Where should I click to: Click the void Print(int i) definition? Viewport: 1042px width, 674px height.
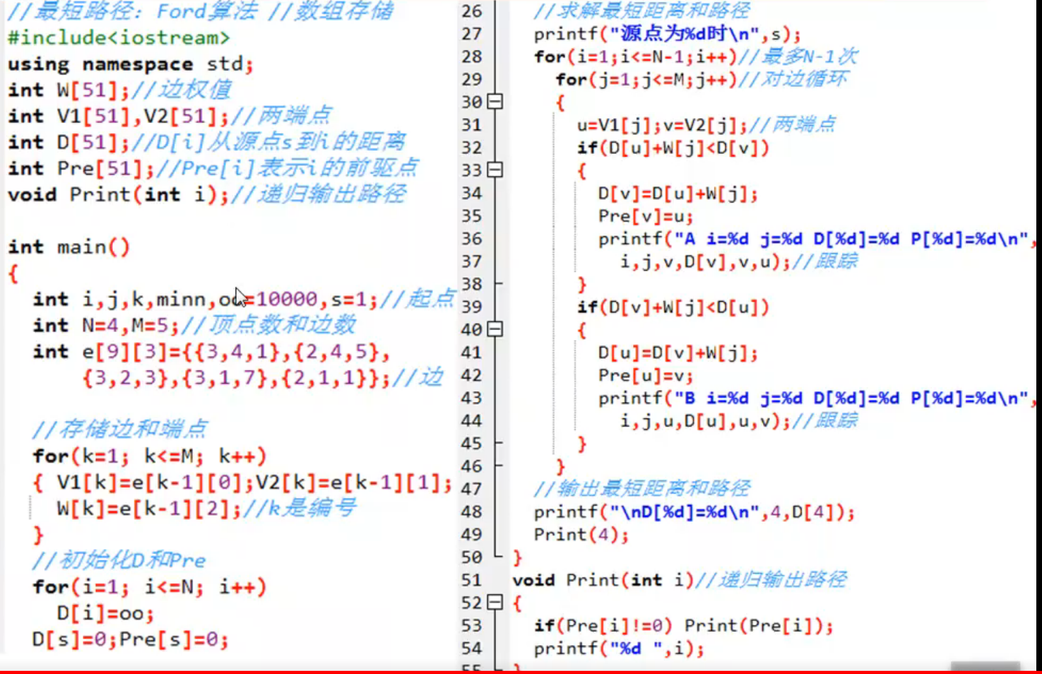(600, 580)
